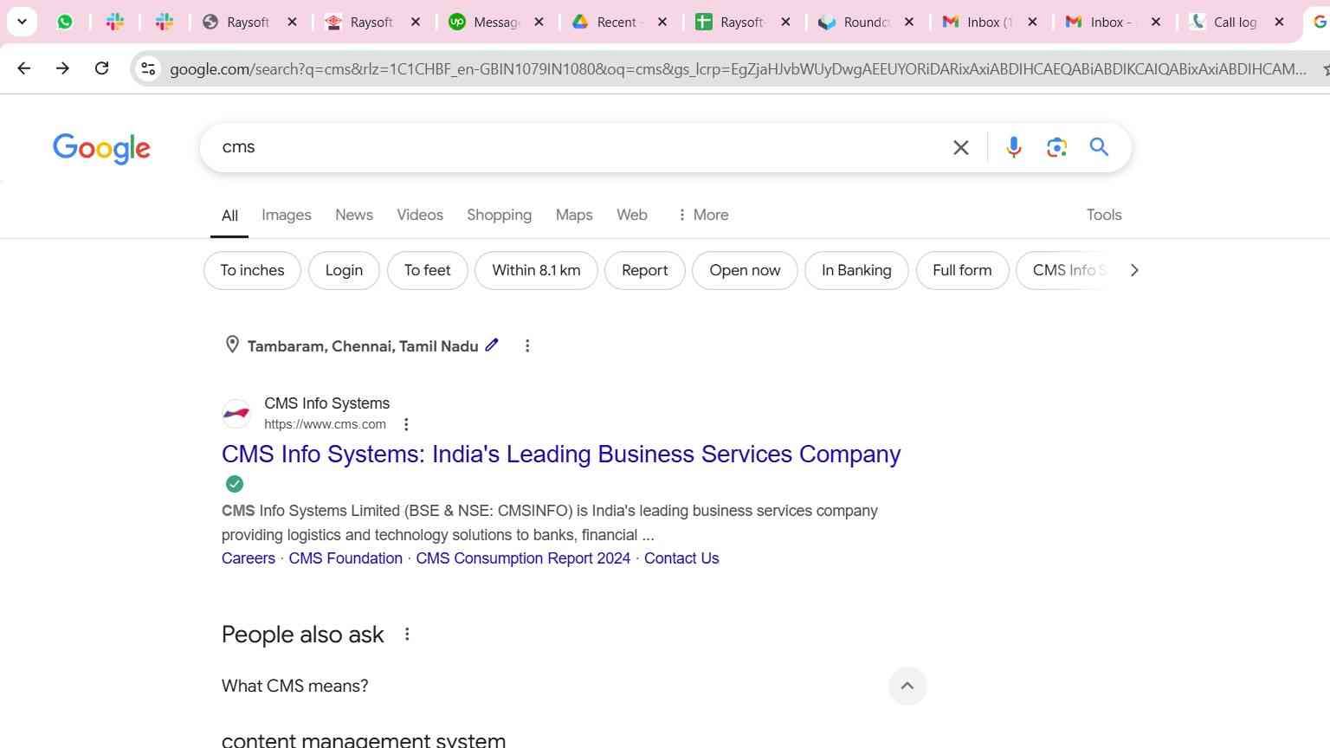This screenshot has height=748, width=1330.
Task: Go to the Google logo homepage
Action: (x=101, y=148)
